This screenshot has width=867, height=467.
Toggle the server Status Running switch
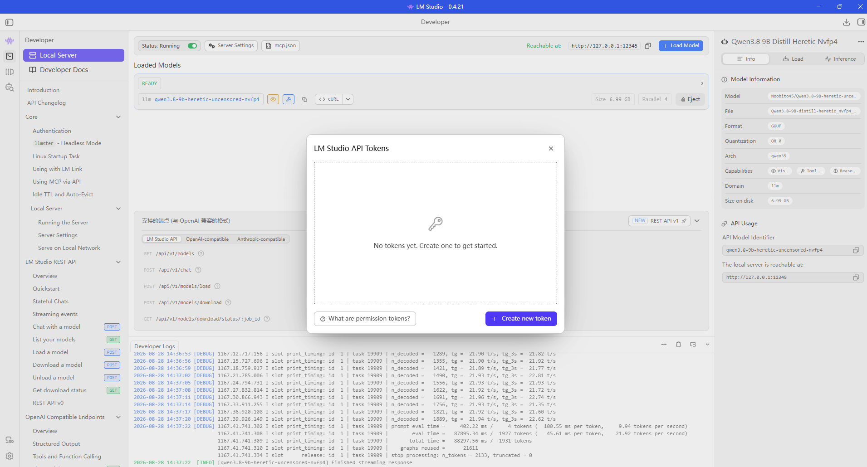[x=192, y=46]
